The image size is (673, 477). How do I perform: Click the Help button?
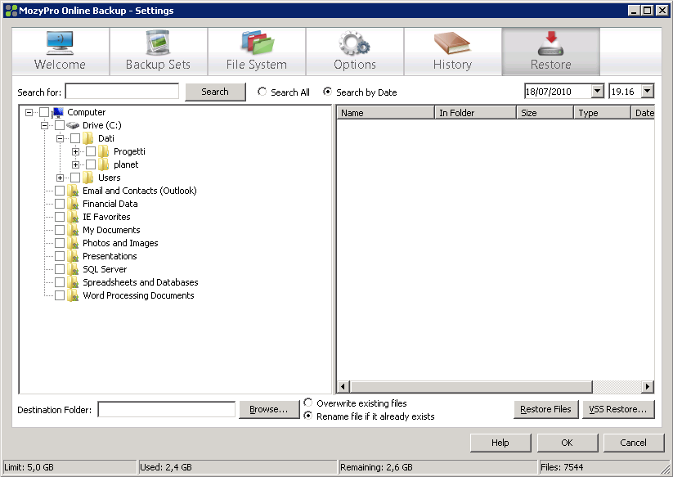(x=500, y=443)
